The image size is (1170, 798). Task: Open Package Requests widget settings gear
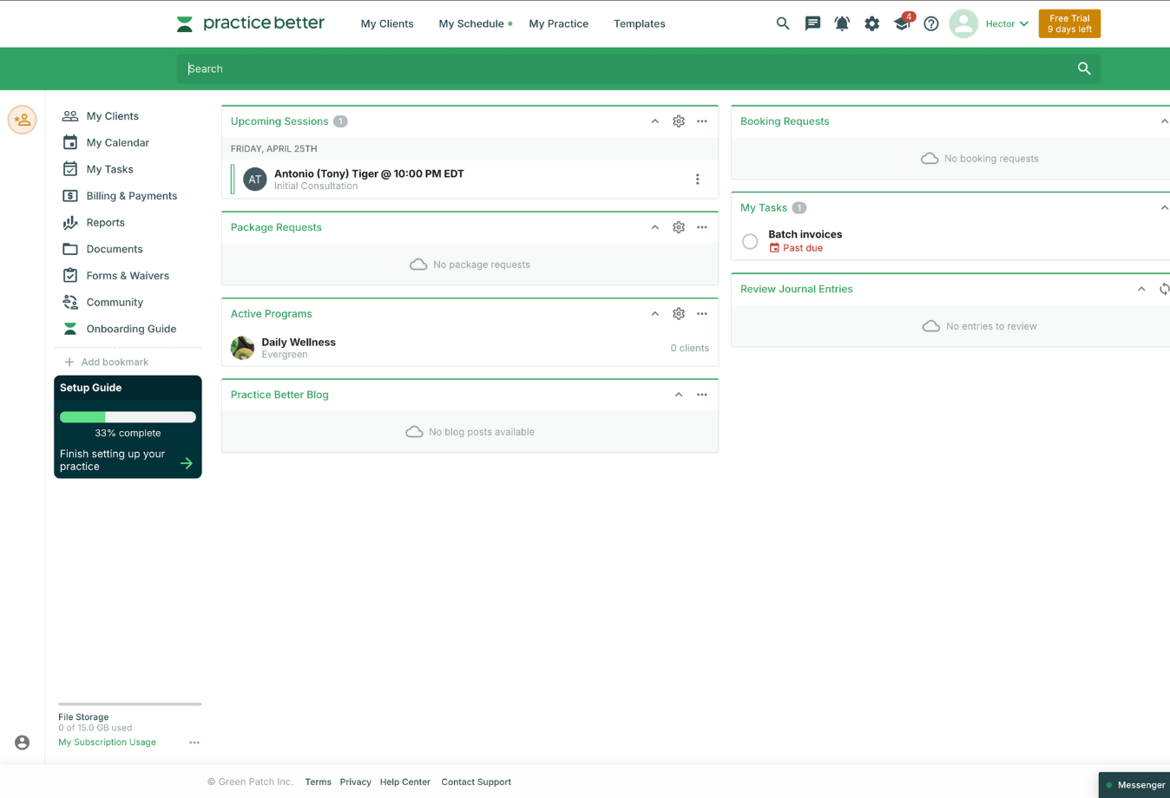click(x=679, y=227)
